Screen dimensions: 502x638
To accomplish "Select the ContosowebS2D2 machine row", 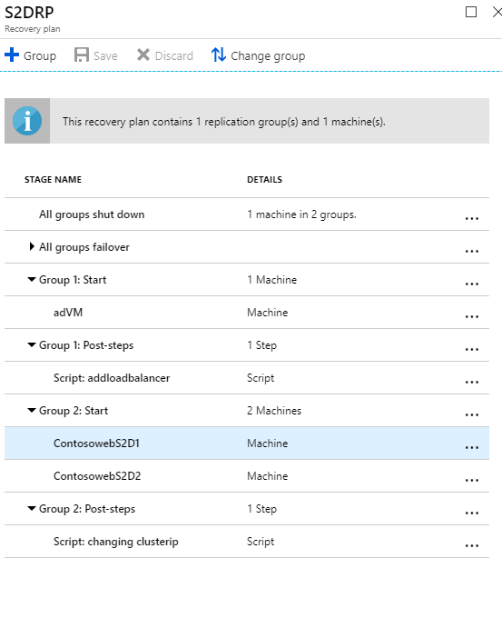I will (x=247, y=476).
